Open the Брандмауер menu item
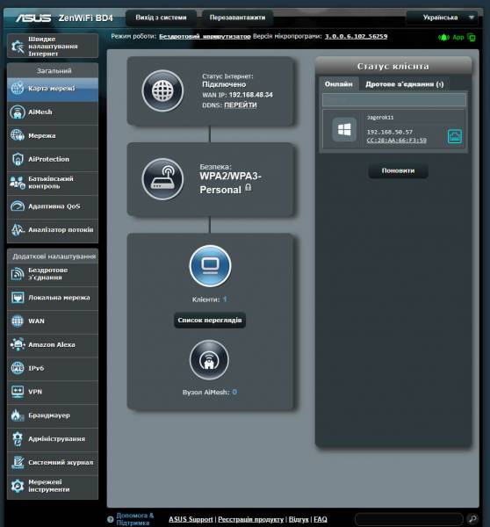Viewport: 490px width, 527px height. tap(53, 415)
